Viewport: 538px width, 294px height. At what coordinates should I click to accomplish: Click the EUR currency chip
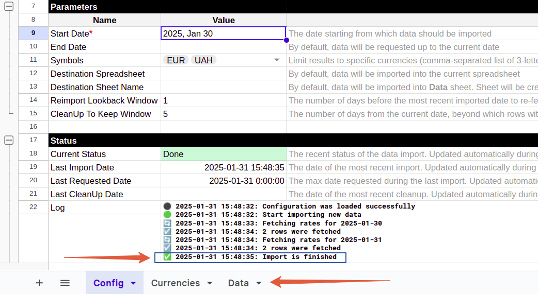[176, 60]
